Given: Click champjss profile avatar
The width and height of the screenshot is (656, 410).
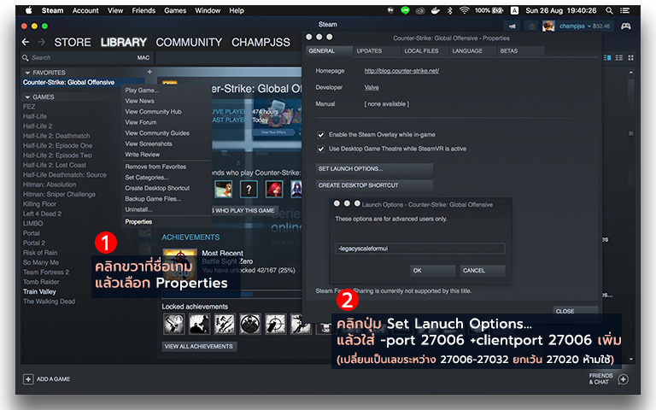Looking at the screenshot, I should pyautogui.click(x=548, y=26).
